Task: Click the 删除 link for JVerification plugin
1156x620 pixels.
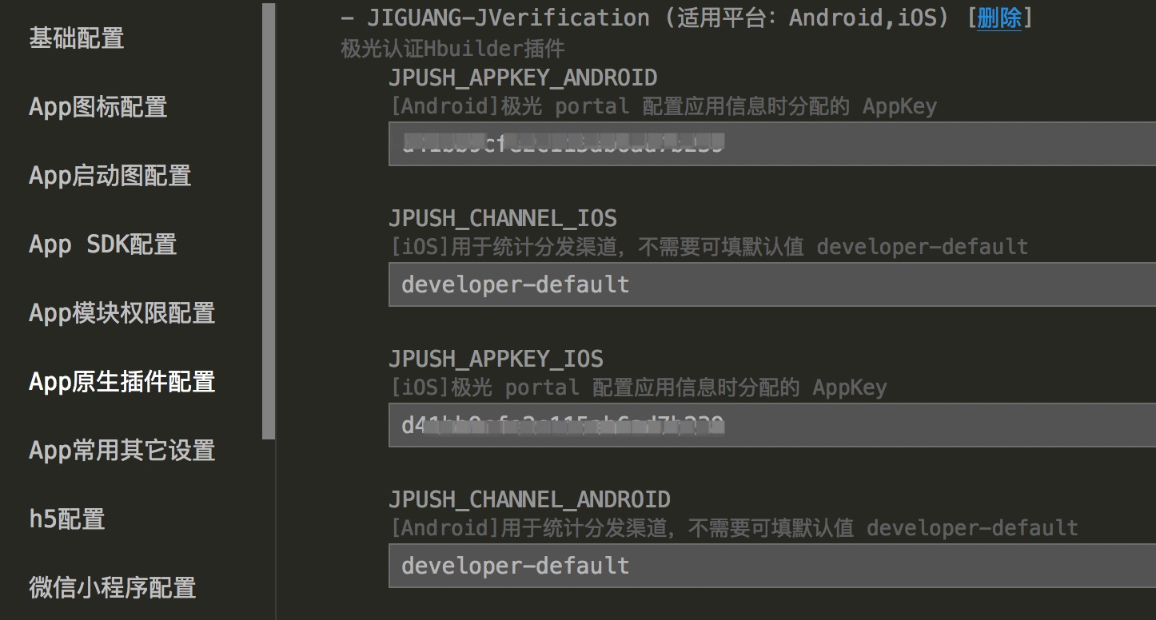Action: coord(999,18)
